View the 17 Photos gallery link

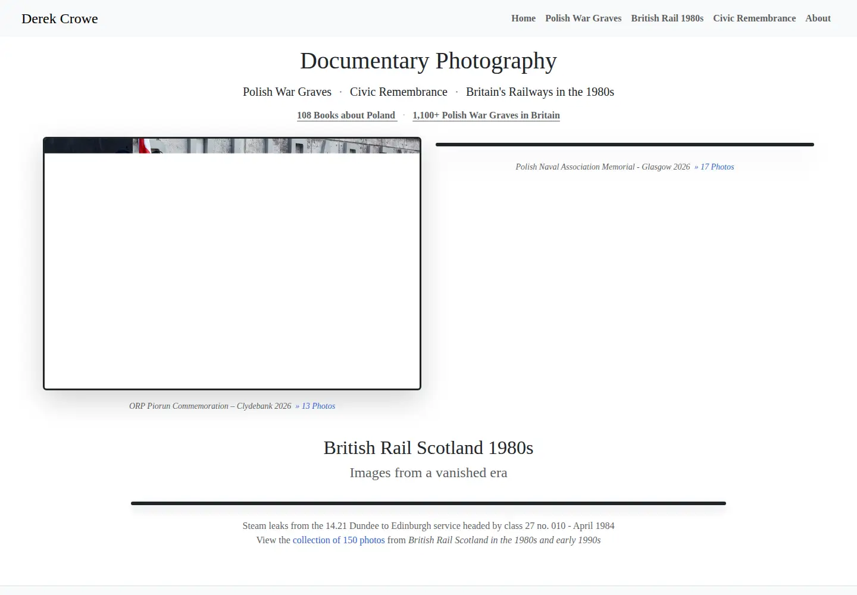[x=714, y=167]
